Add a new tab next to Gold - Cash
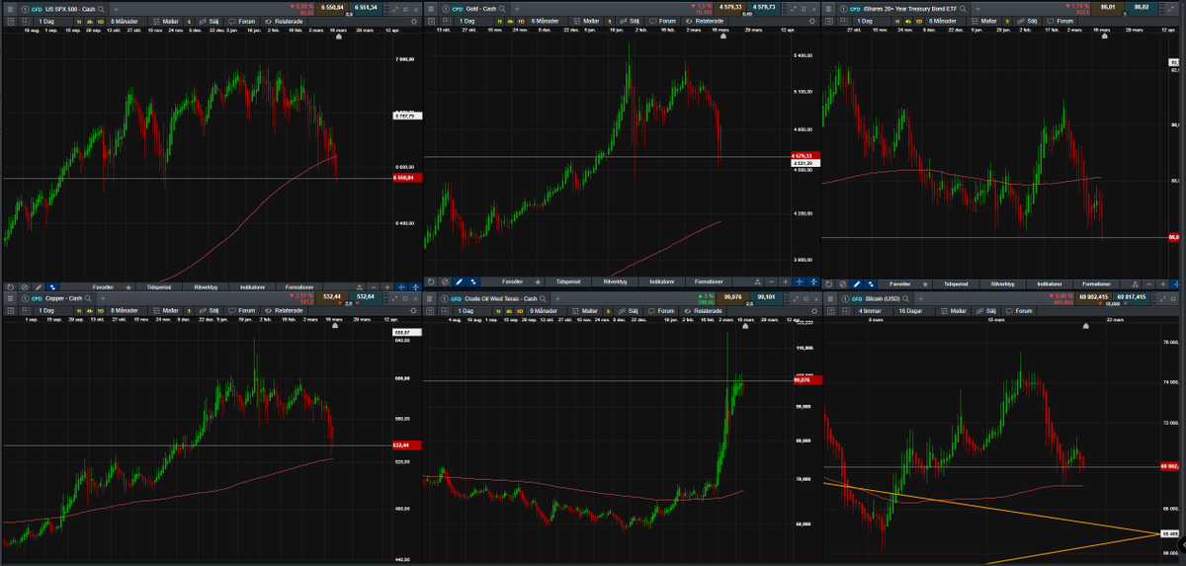This screenshot has height=566, width=1186. point(517,9)
